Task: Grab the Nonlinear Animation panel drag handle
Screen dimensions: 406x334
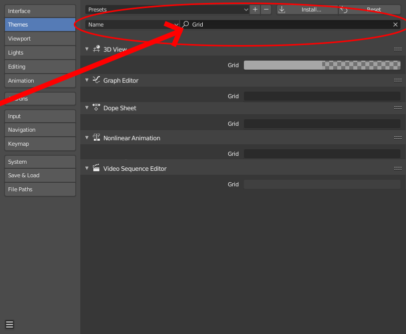Action: click(x=397, y=138)
